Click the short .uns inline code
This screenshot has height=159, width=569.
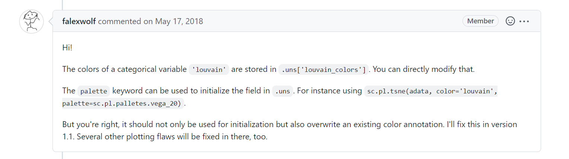pos(282,91)
